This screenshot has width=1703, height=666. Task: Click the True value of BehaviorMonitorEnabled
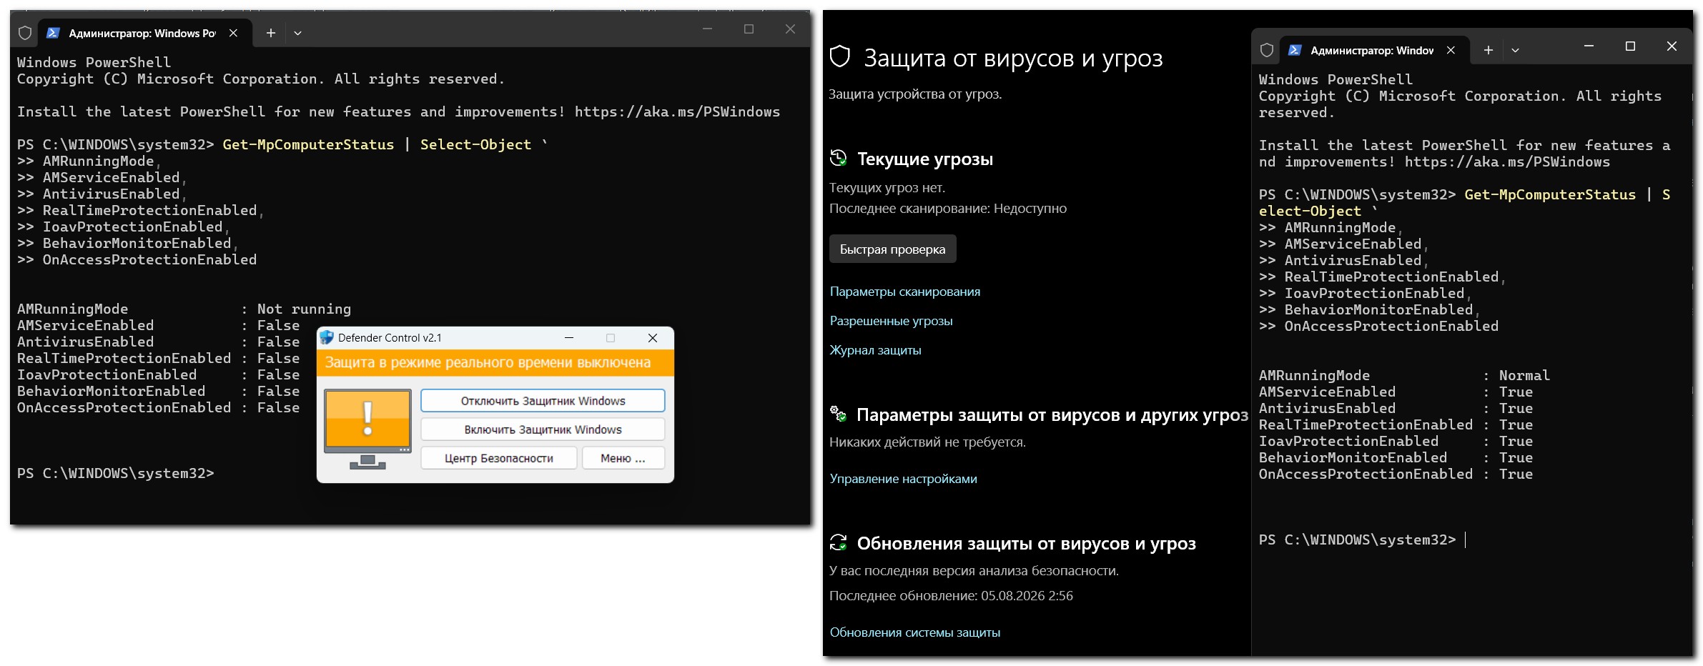click(1516, 457)
